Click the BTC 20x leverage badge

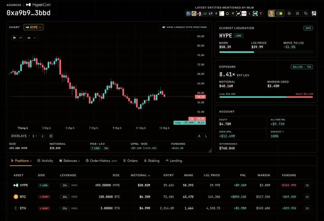click(65, 197)
